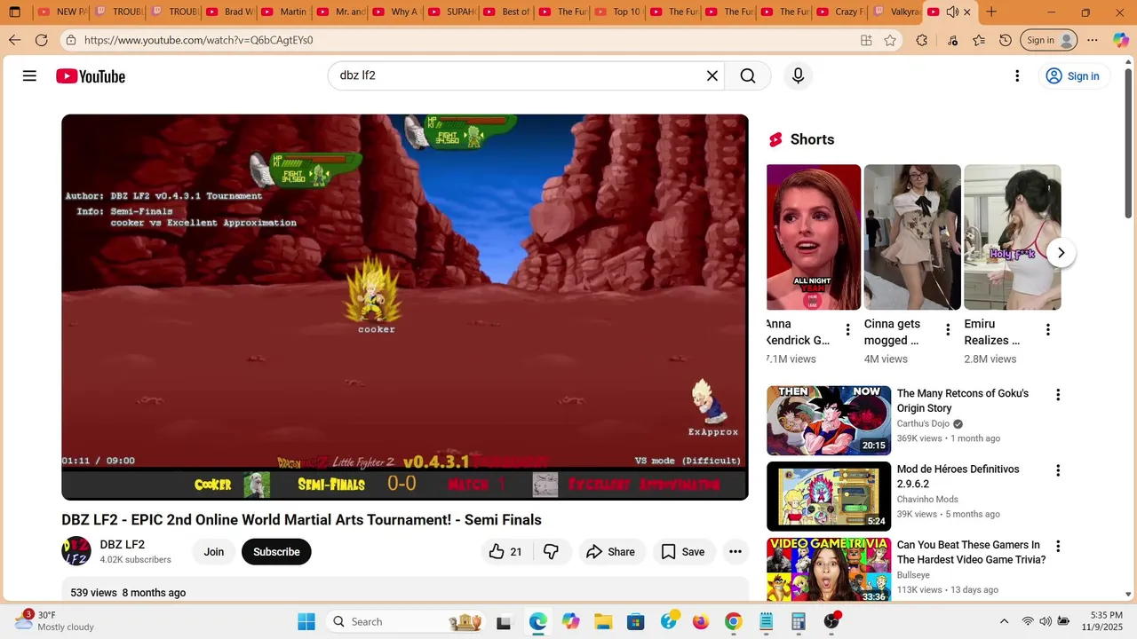Image resolution: width=1137 pixels, height=639 pixels.
Task: Open Windows Start menu
Action: point(306,621)
